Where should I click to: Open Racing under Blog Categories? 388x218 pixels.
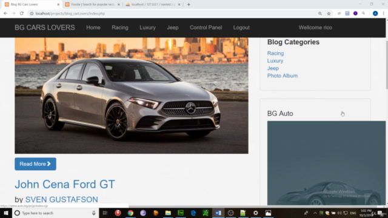(x=275, y=53)
